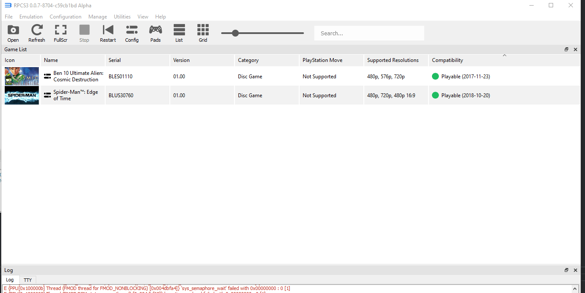
Task: Click the Open toolbar icon
Action: 13,33
